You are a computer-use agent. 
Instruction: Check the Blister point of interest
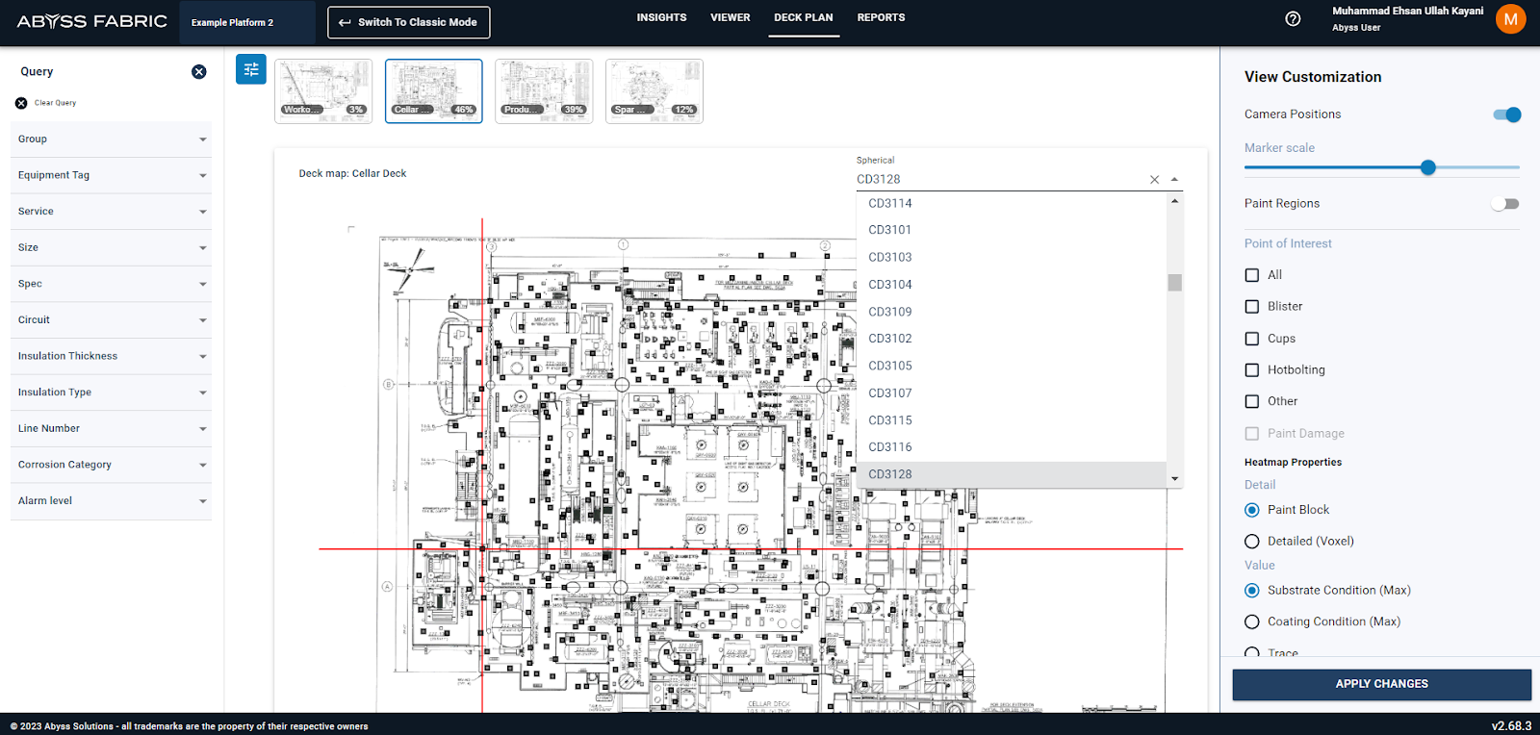click(x=1252, y=307)
